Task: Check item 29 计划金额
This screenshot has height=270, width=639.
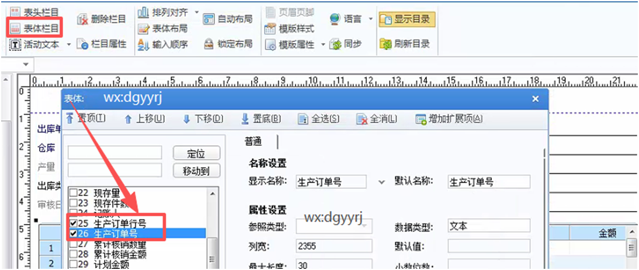Action: [x=74, y=264]
